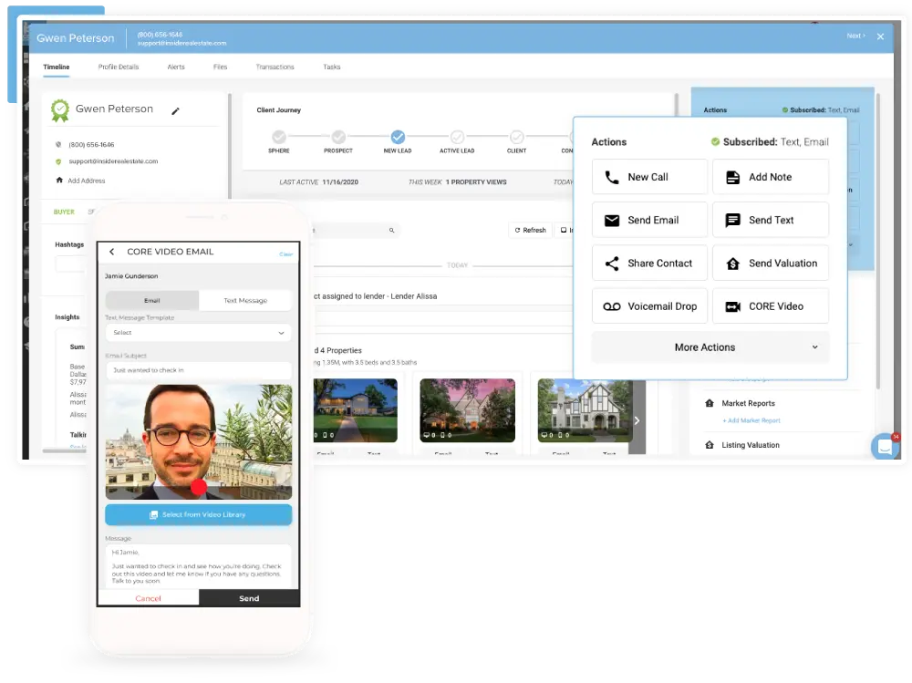Image resolution: width=912 pixels, height=683 pixels.
Task: Click the Voicemail Drop icon
Action: (x=611, y=306)
